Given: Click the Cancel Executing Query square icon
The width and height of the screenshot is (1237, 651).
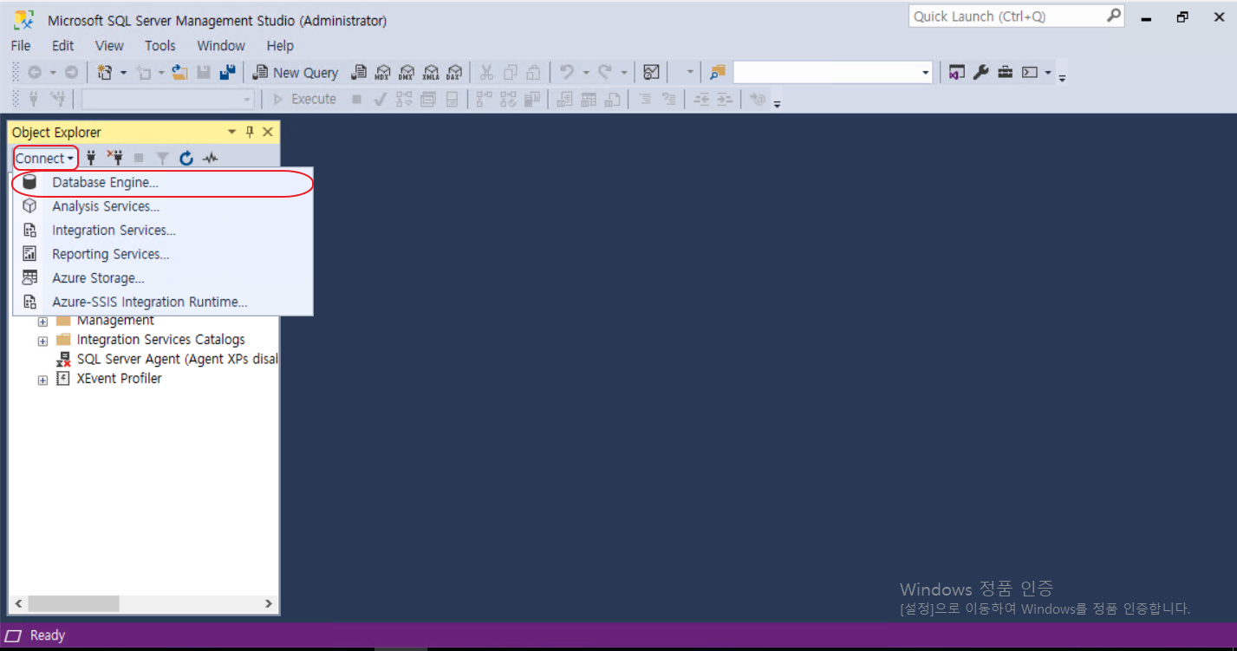Looking at the screenshot, I should 356,99.
